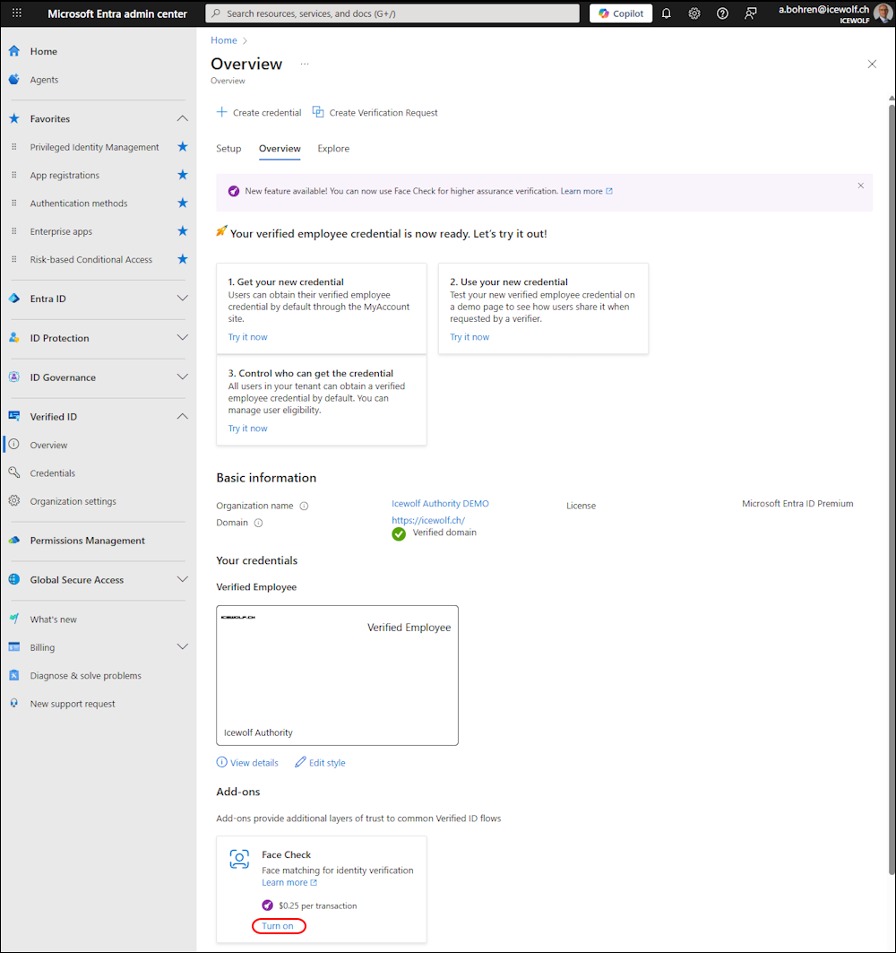Viewport: 896px width, 953px height.
Task: Click the Organization name info icon
Action: [304, 506]
